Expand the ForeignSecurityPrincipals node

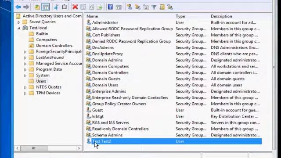[x=25, y=52]
